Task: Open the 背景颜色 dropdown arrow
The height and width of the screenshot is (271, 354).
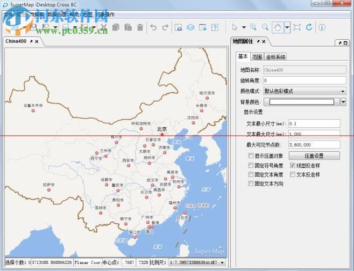Action: [343, 102]
